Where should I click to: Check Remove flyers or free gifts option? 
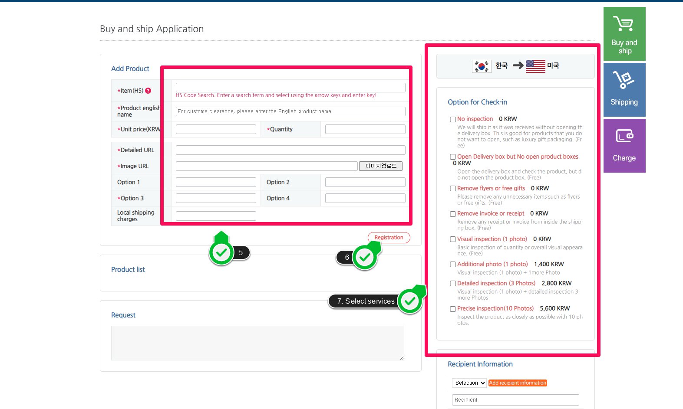click(x=453, y=189)
